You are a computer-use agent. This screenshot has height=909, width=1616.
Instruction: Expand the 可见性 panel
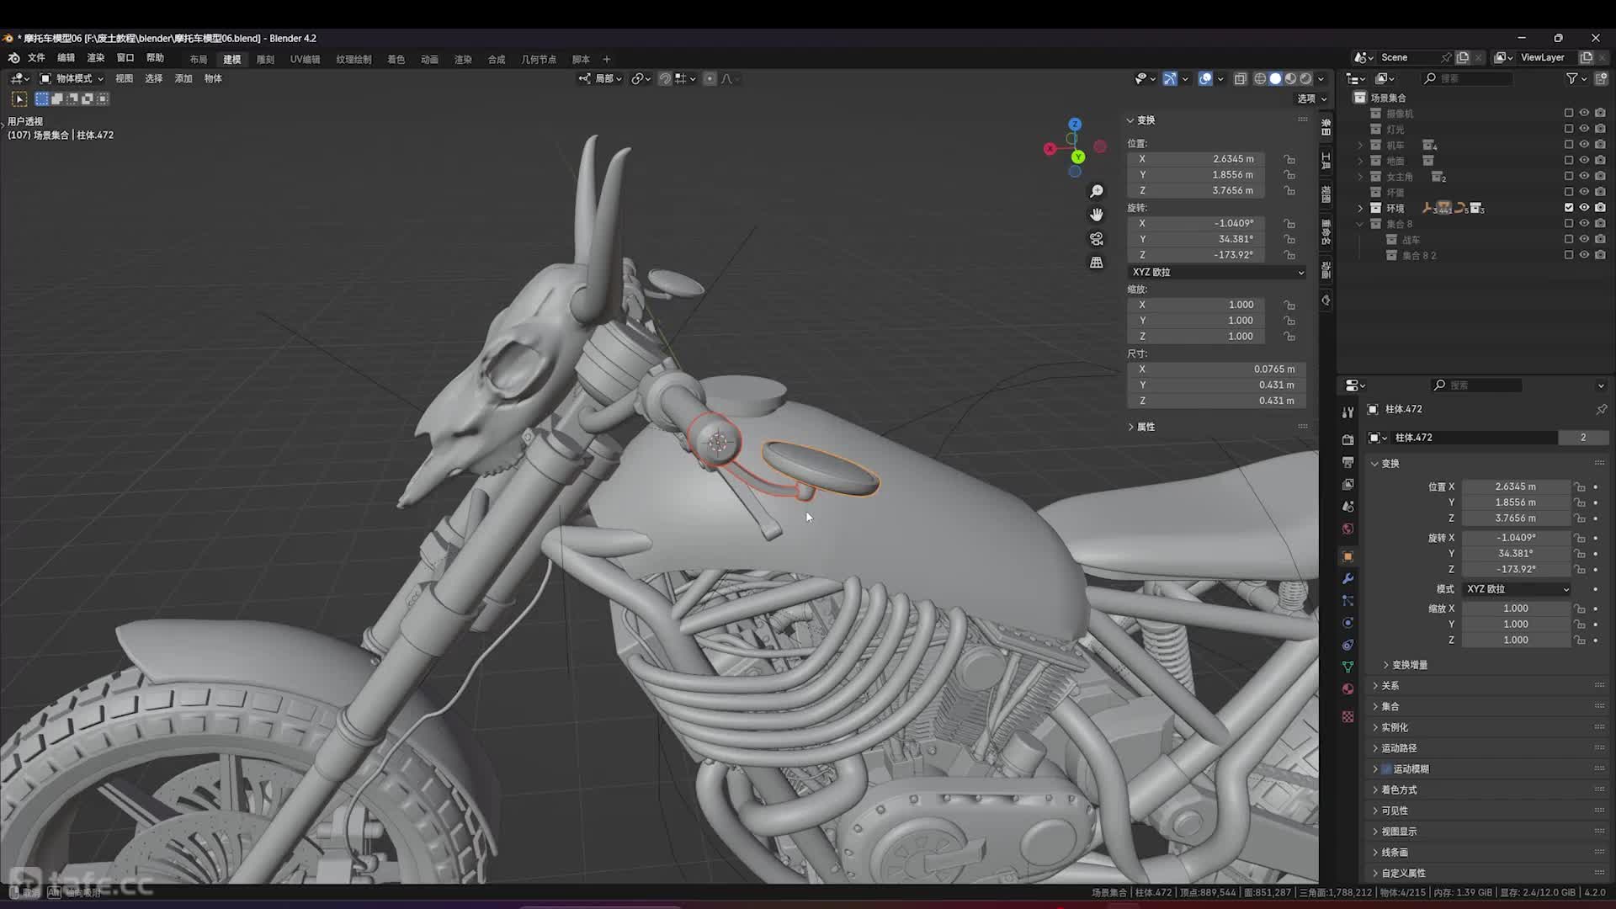(x=1391, y=811)
